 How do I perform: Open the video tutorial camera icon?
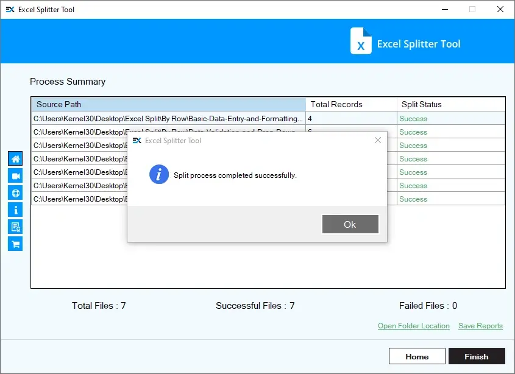pos(15,176)
